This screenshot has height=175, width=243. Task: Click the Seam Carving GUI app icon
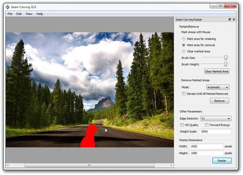pyautogui.click(x=7, y=7)
